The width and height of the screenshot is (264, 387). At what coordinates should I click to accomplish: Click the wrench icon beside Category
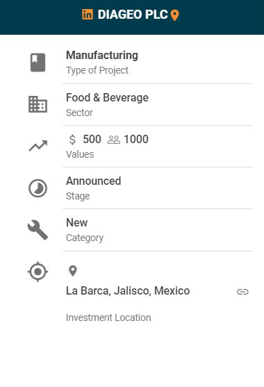38,230
